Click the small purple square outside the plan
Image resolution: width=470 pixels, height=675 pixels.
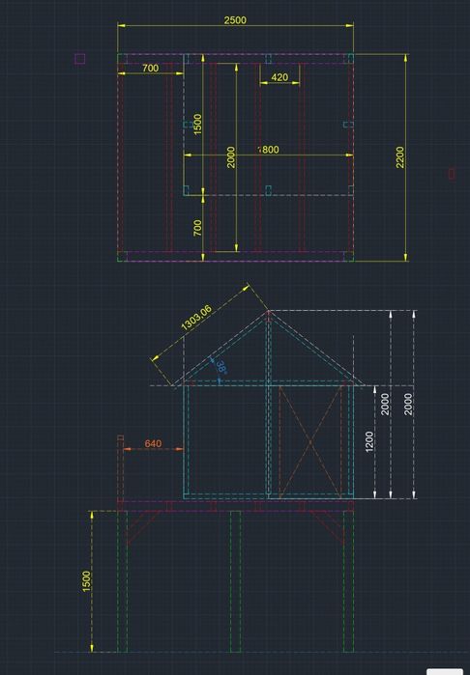click(x=79, y=59)
